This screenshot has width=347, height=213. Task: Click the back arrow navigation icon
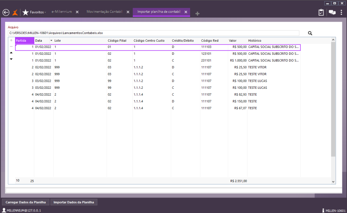click(x=6, y=12)
